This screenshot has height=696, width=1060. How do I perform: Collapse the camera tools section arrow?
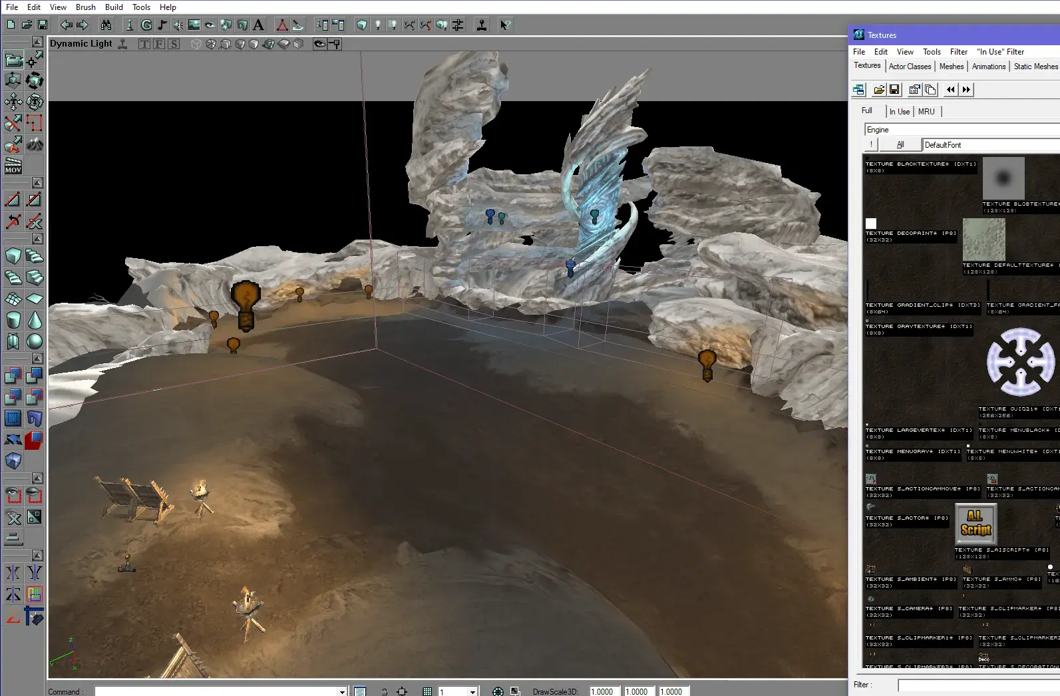pyautogui.click(x=38, y=42)
